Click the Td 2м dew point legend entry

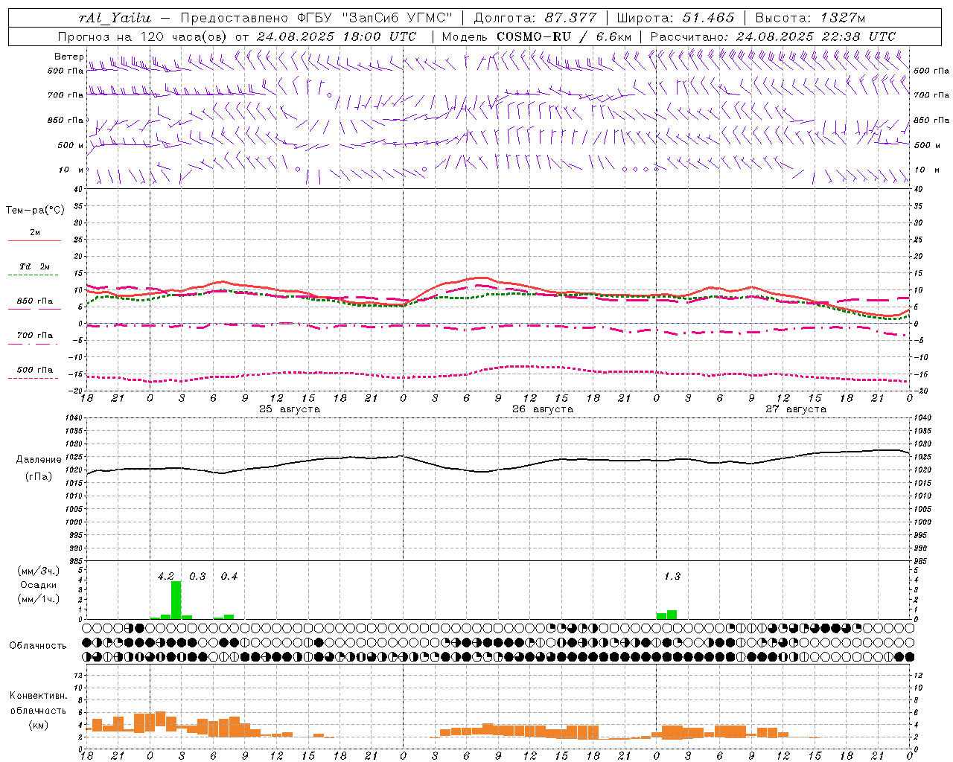35,266
